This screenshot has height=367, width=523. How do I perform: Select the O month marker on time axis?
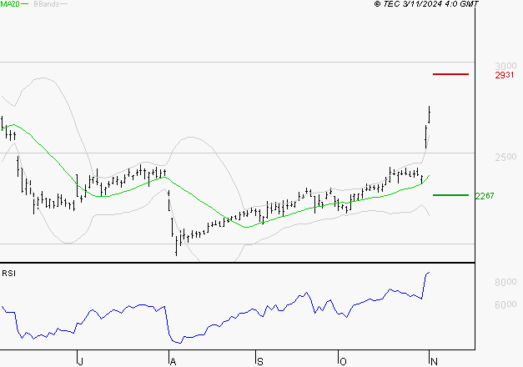[342, 360]
